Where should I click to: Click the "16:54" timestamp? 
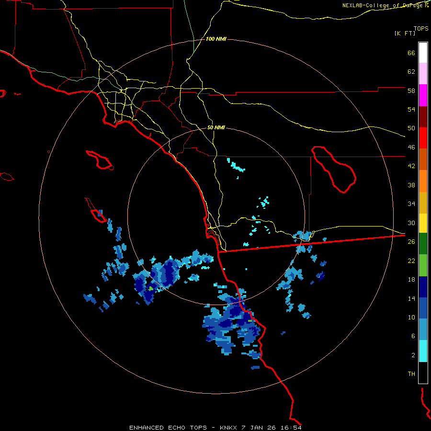click(291, 428)
